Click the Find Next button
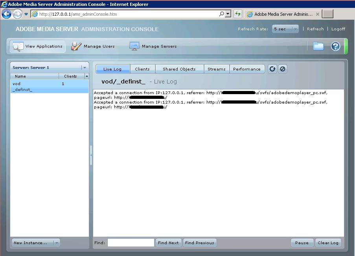355x256 pixels. (x=168, y=243)
